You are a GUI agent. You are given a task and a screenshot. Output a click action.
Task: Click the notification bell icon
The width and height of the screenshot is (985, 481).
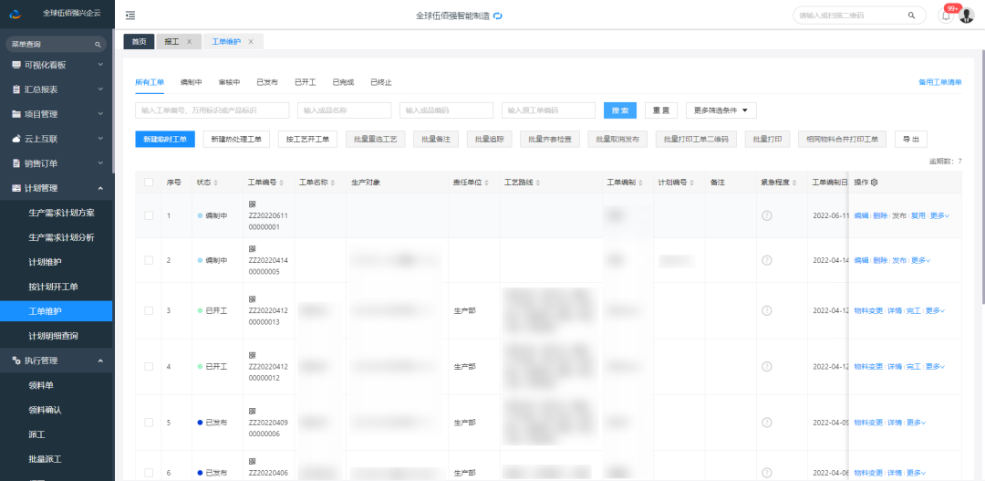(x=945, y=16)
